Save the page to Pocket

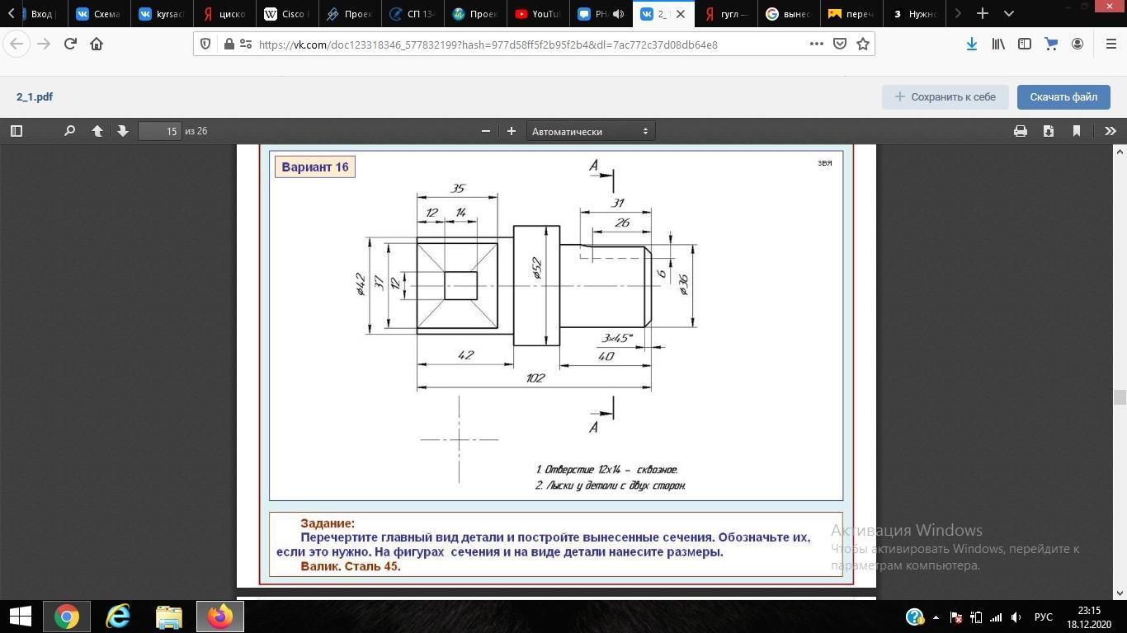(x=840, y=45)
